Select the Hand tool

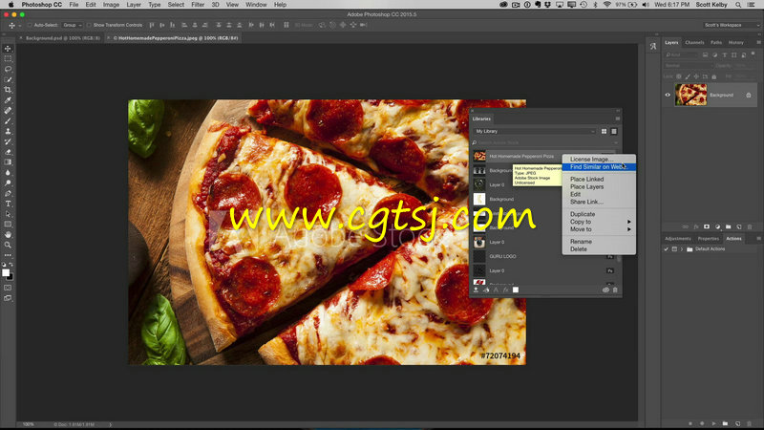click(8, 234)
